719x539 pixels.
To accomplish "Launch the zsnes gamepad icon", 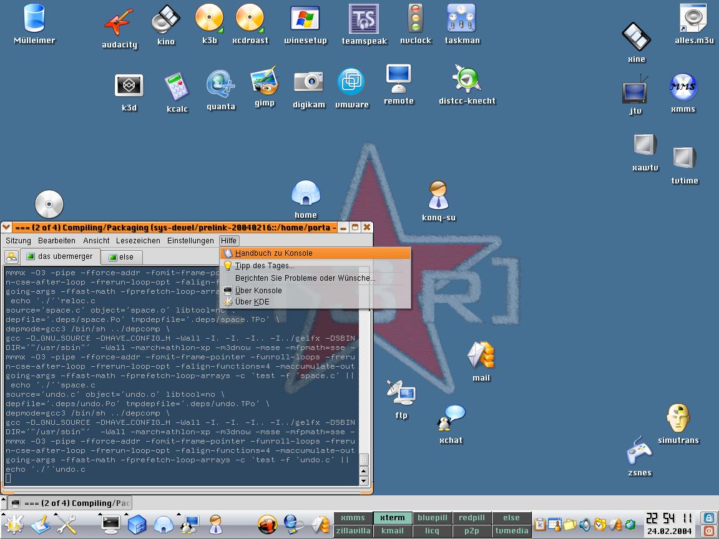I will [639, 450].
